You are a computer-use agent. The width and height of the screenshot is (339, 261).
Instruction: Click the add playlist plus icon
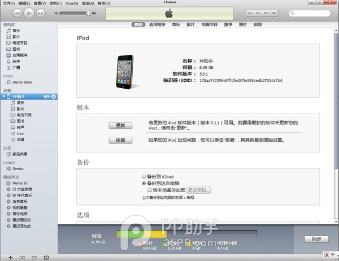[x=11, y=258]
